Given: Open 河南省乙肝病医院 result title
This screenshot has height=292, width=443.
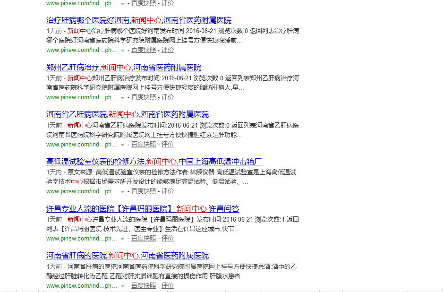Looking at the screenshot, I should click(128, 114).
